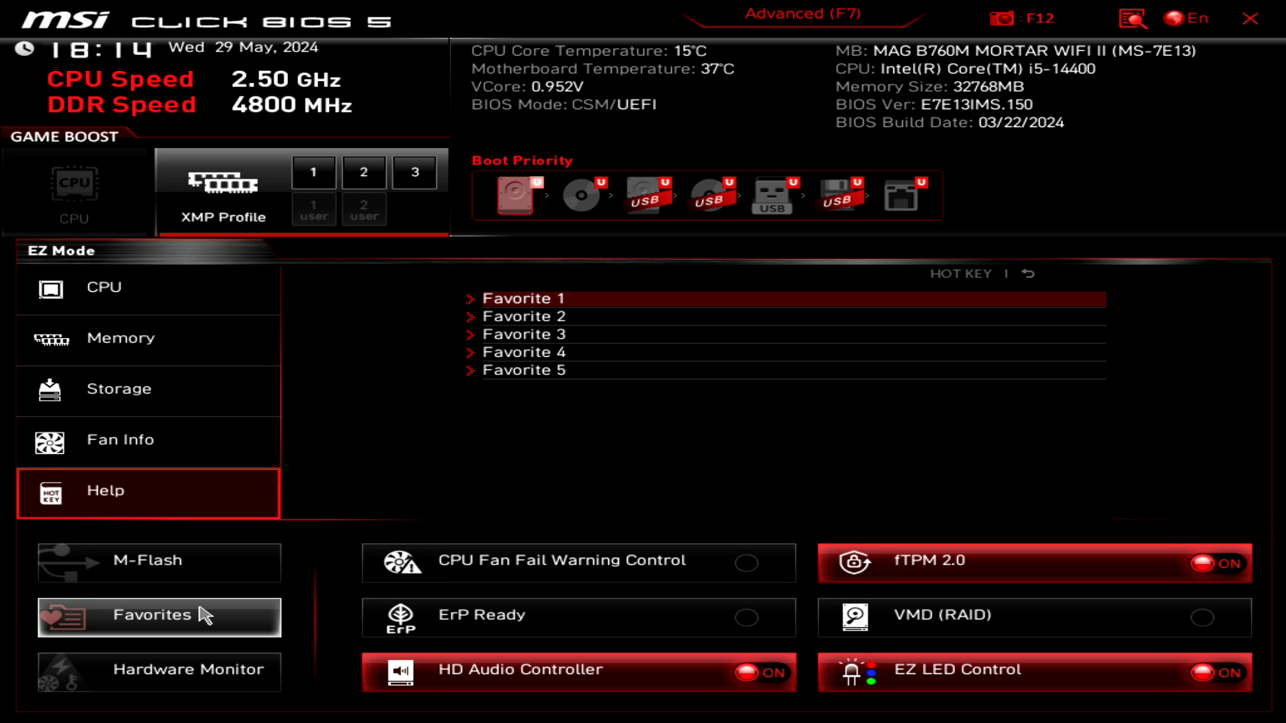The image size is (1286, 723).
Task: Open the BIOS search magnifier icon
Action: pyautogui.click(x=1133, y=19)
